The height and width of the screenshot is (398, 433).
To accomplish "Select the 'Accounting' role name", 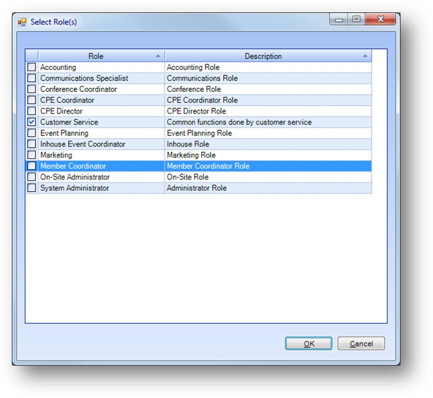I will [58, 67].
